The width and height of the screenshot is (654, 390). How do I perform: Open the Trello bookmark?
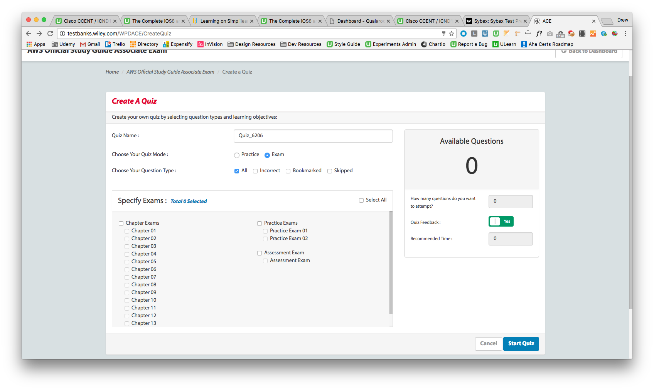pyautogui.click(x=115, y=44)
